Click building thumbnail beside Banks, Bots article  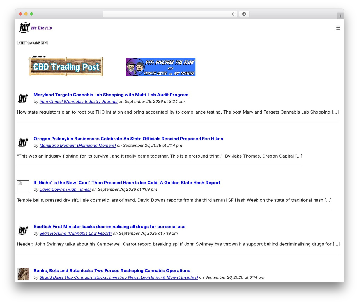coord(23,274)
